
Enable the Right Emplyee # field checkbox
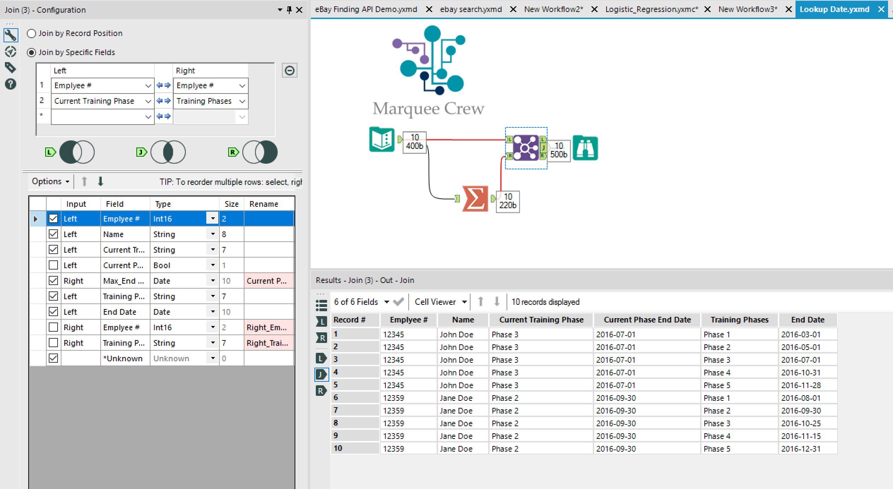tap(53, 327)
